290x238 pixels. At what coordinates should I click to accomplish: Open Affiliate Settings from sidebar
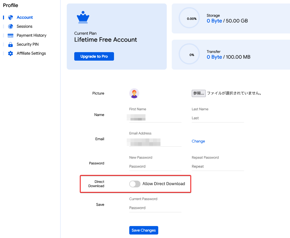click(31, 53)
